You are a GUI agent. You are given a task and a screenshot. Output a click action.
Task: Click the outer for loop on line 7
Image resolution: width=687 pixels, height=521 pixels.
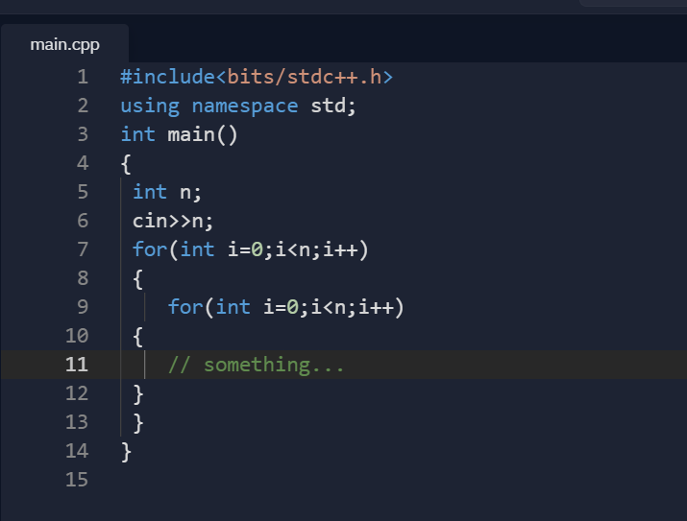(251, 249)
